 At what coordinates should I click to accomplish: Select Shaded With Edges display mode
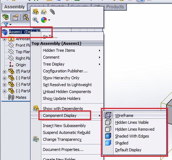pyautogui.click(x=135, y=136)
